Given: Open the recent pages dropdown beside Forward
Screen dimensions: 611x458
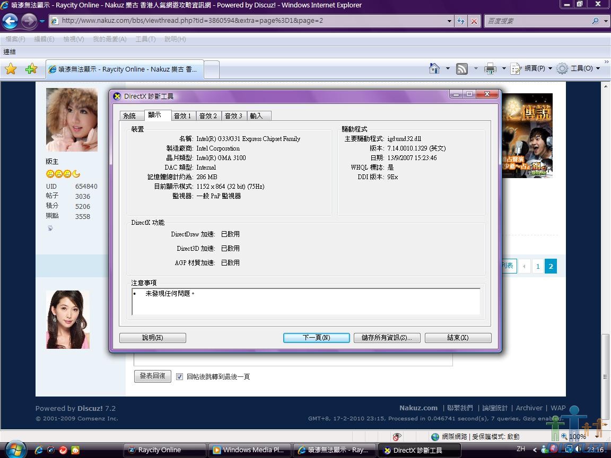Looking at the screenshot, I should [42, 21].
